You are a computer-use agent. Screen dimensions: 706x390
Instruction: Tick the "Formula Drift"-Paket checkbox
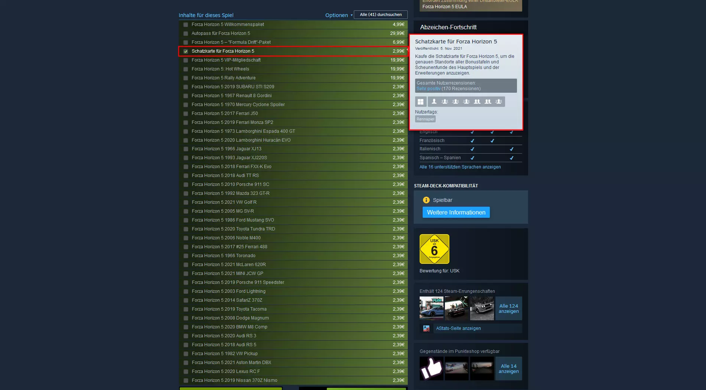pos(186,42)
